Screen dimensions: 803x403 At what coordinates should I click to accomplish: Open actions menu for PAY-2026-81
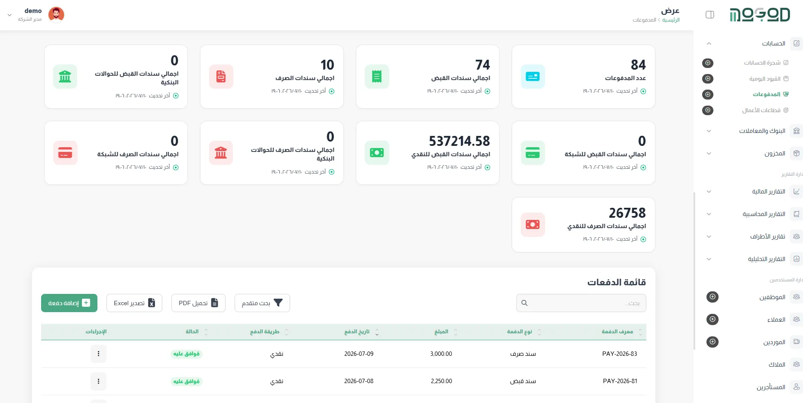pos(98,381)
